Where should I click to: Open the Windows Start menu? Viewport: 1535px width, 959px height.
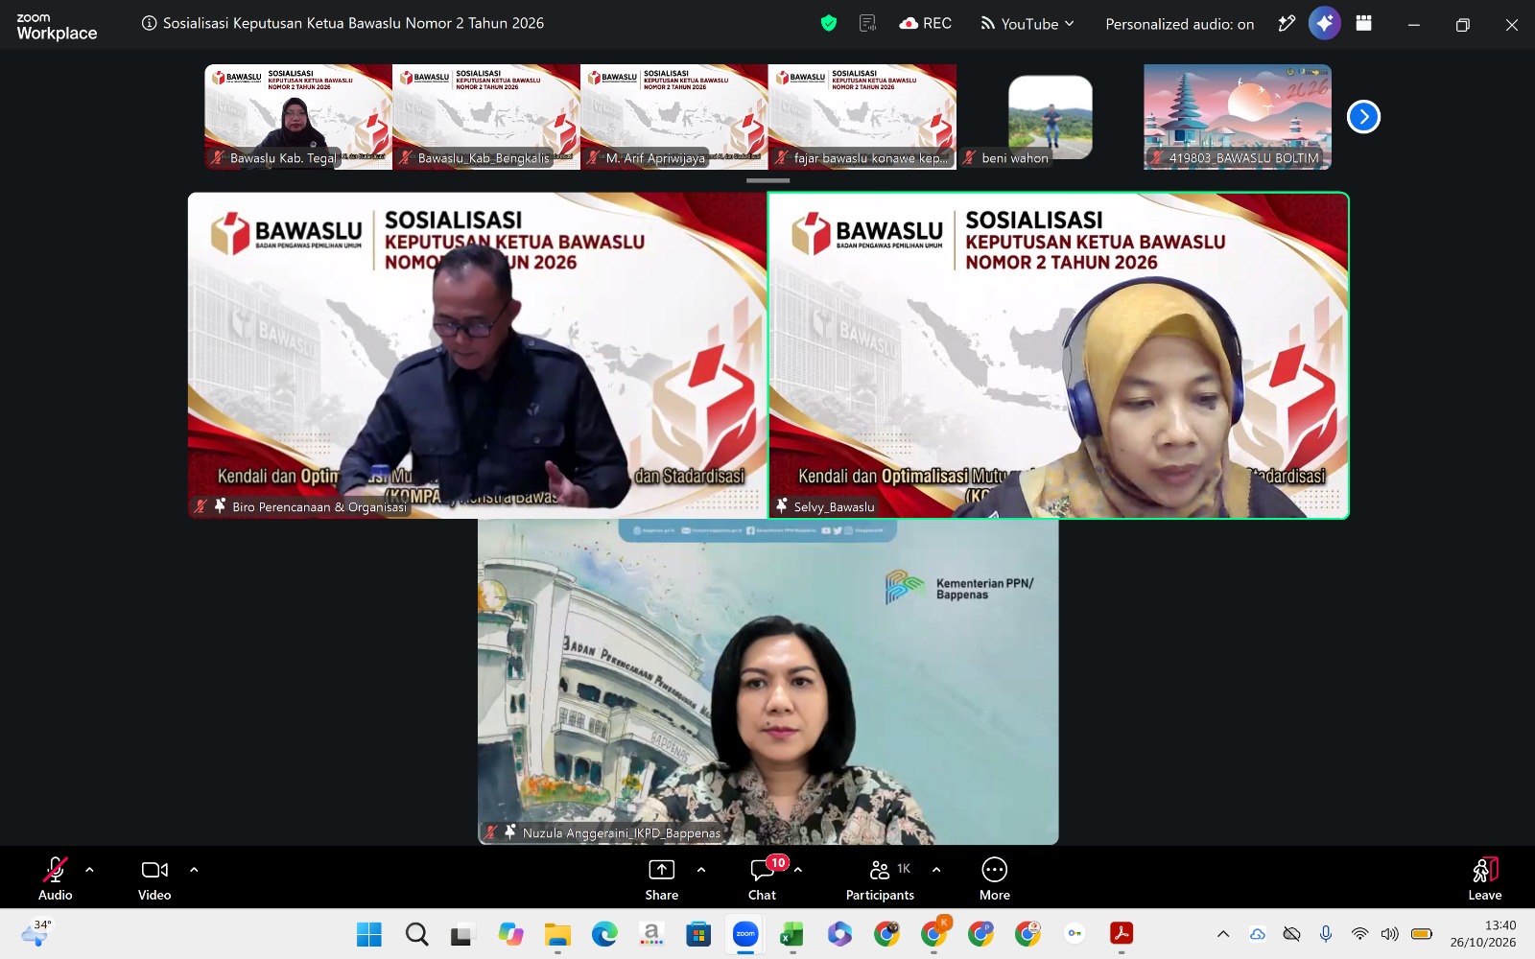click(369, 934)
